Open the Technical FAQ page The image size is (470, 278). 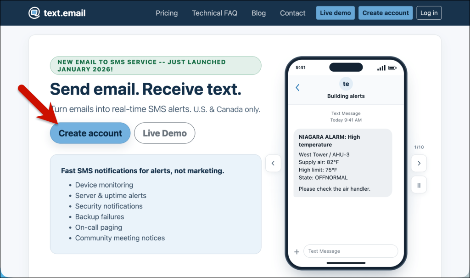215,13
